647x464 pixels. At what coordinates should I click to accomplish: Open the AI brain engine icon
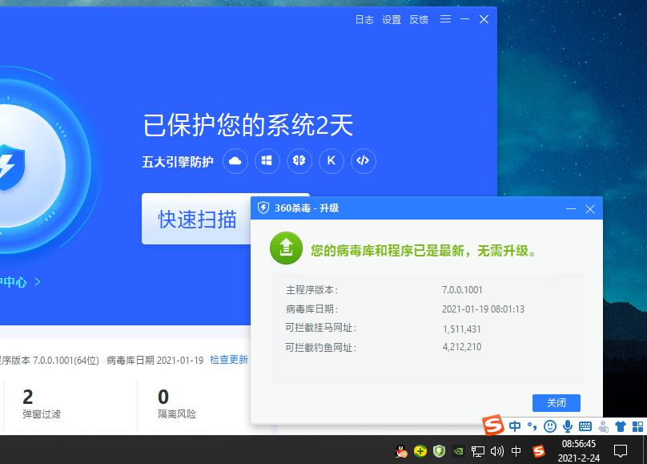point(299,161)
